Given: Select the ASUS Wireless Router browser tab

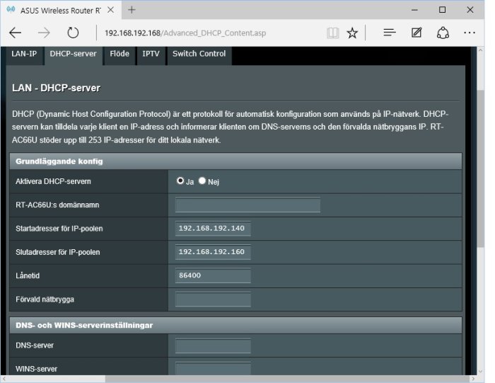Looking at the screenshot, I should point(61,10).
